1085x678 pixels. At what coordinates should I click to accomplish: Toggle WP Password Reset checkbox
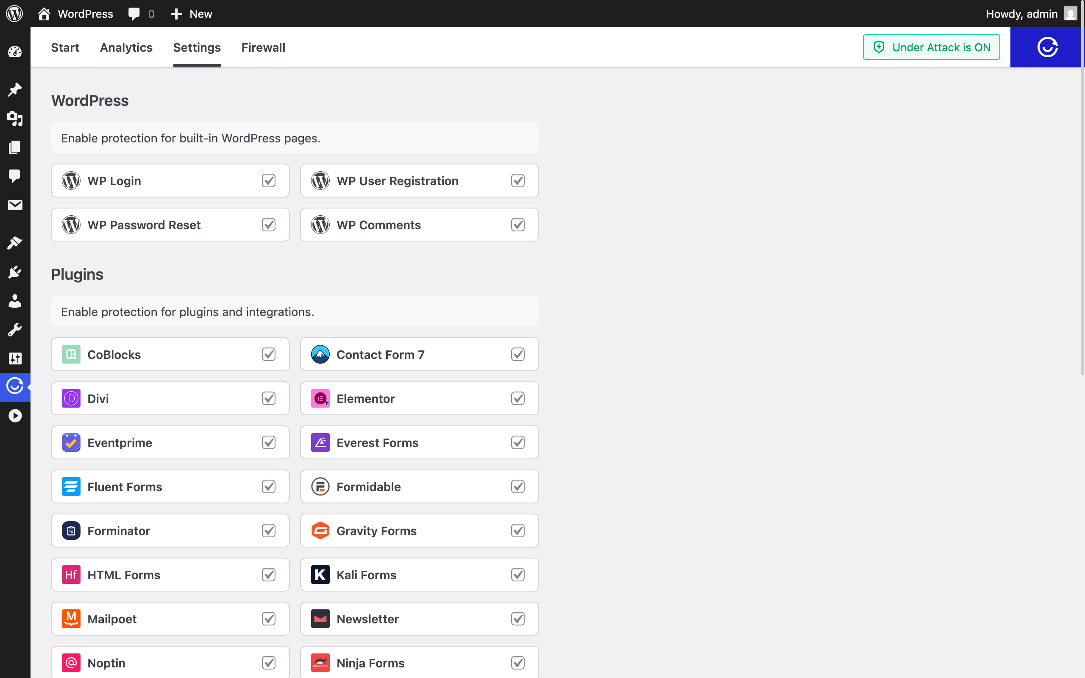269,225
